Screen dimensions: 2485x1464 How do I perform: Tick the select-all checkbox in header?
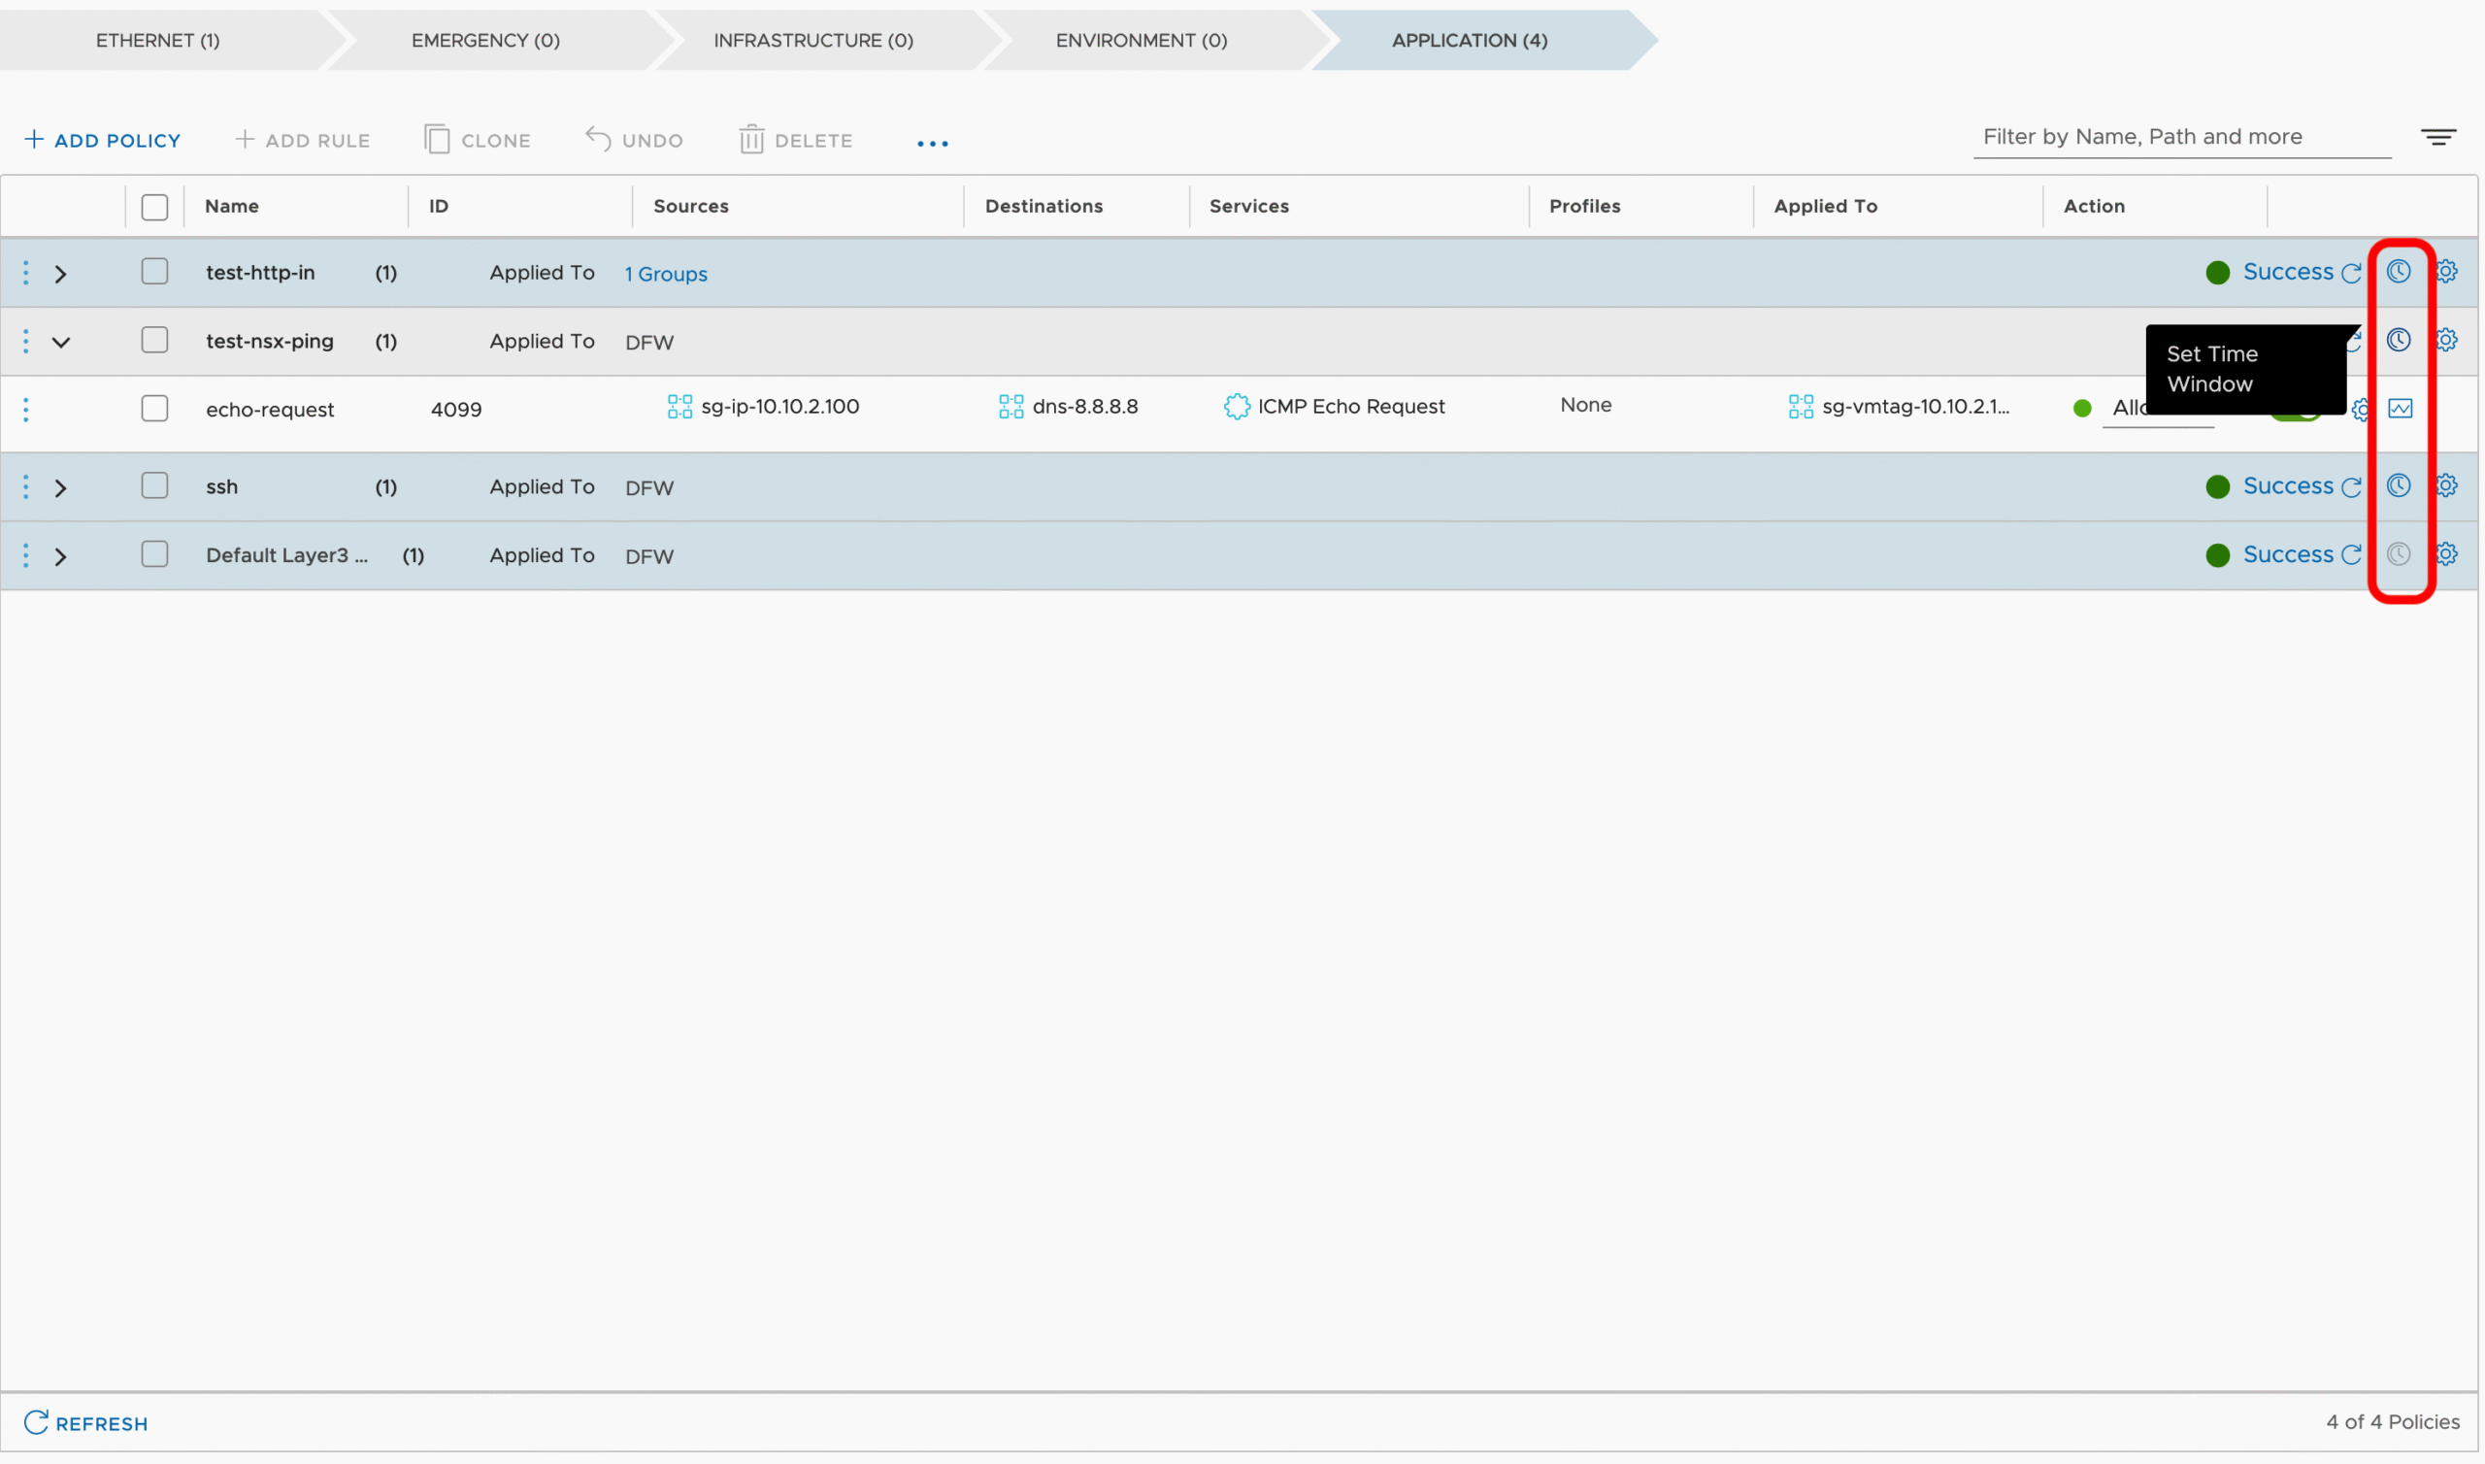pos(154,207)
